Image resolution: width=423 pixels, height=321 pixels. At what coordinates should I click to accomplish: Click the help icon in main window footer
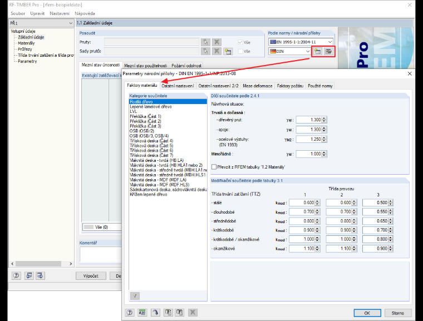(x=16, y=275)
